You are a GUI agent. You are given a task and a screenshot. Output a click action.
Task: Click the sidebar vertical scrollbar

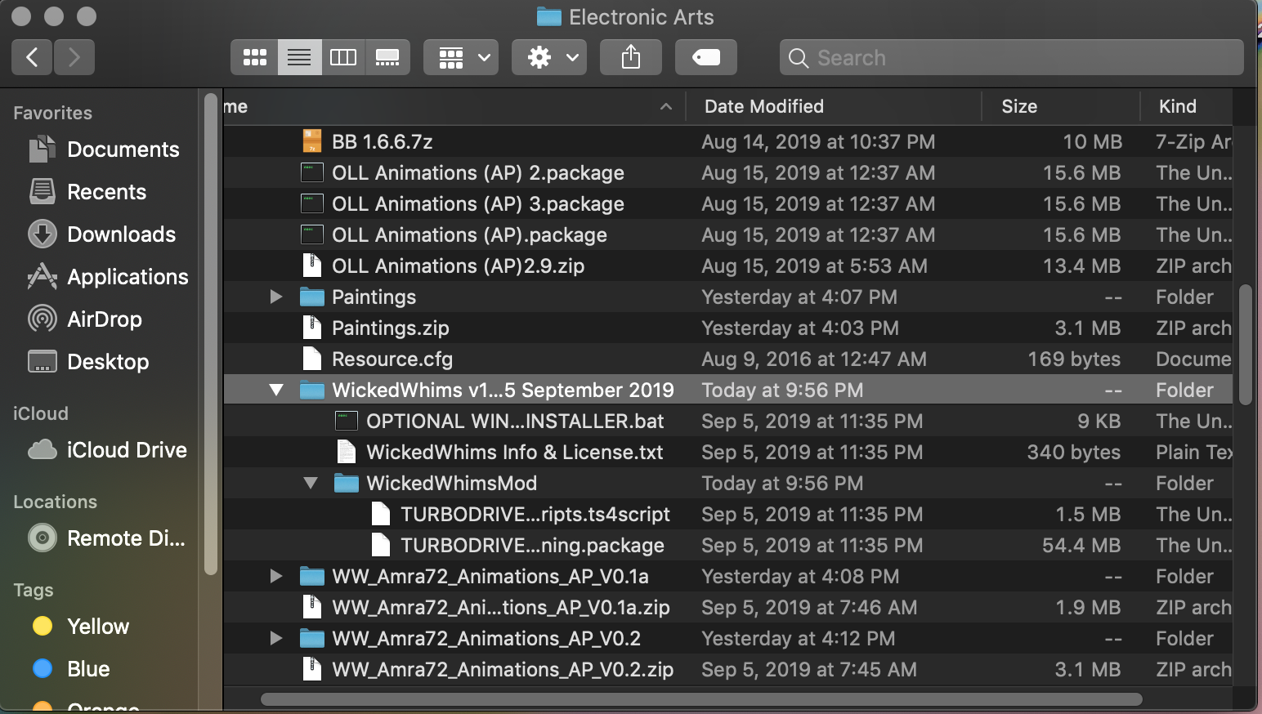(211, 335)
